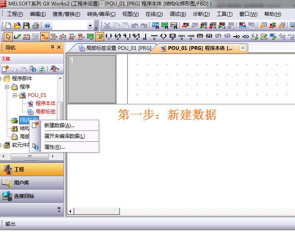Close the 导航 panel
The image size is (295, 239).
click(x=59, y=47)
